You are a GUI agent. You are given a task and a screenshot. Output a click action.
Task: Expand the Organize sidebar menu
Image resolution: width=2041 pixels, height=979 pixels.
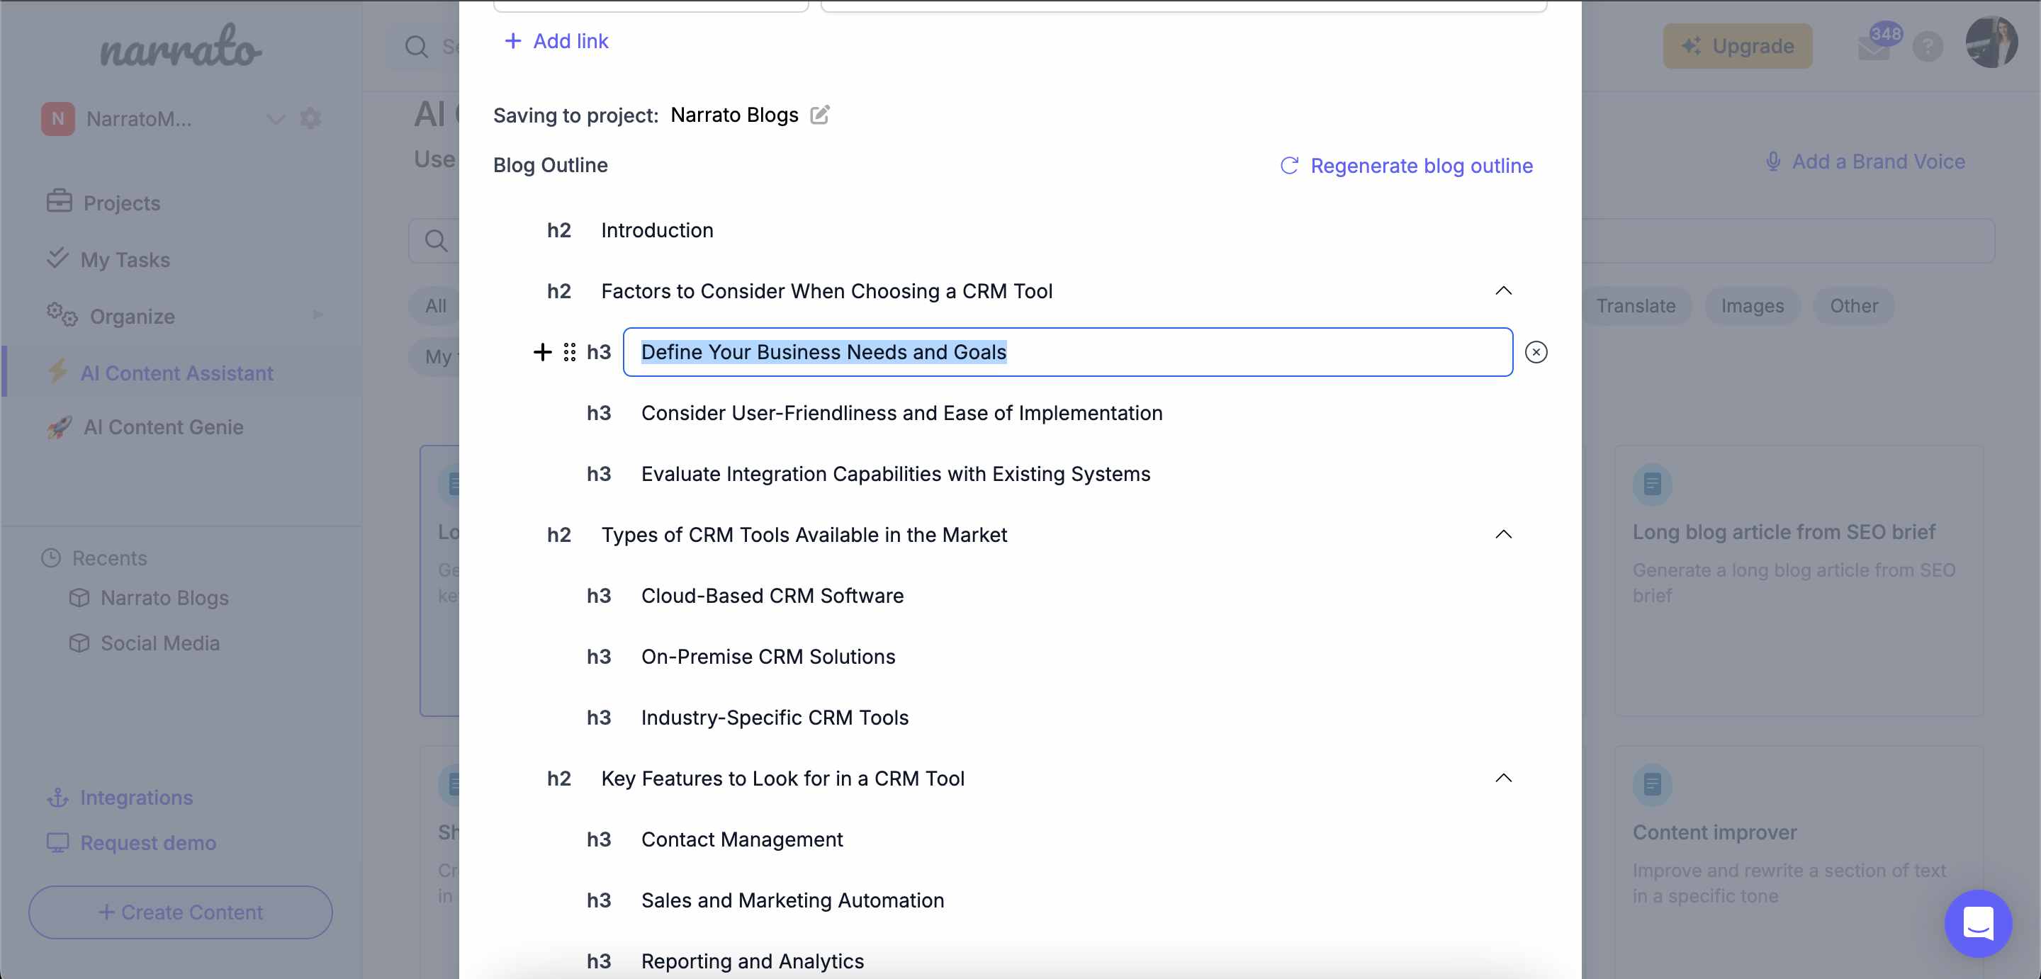tap(317, 315)
